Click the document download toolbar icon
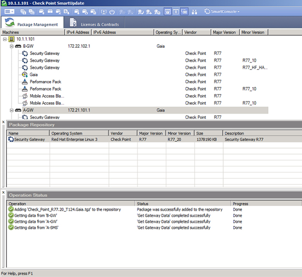Screen dimensions: 302x277 tap(66, 12)
